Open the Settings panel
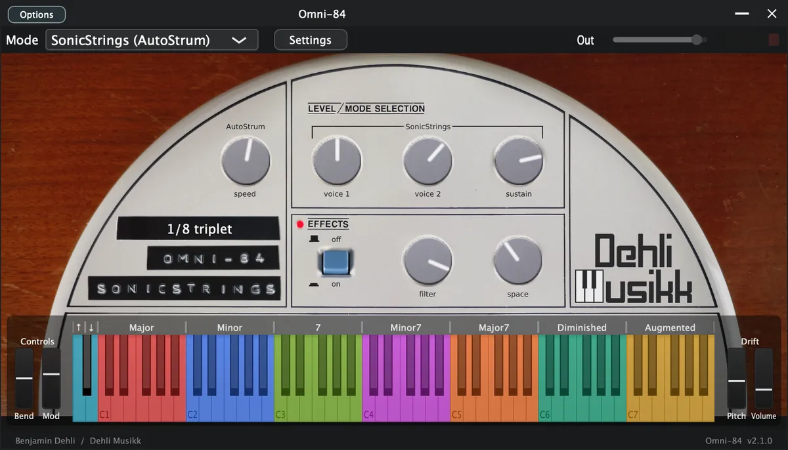Screen dimensions: 788x450 tap(310, 40)
